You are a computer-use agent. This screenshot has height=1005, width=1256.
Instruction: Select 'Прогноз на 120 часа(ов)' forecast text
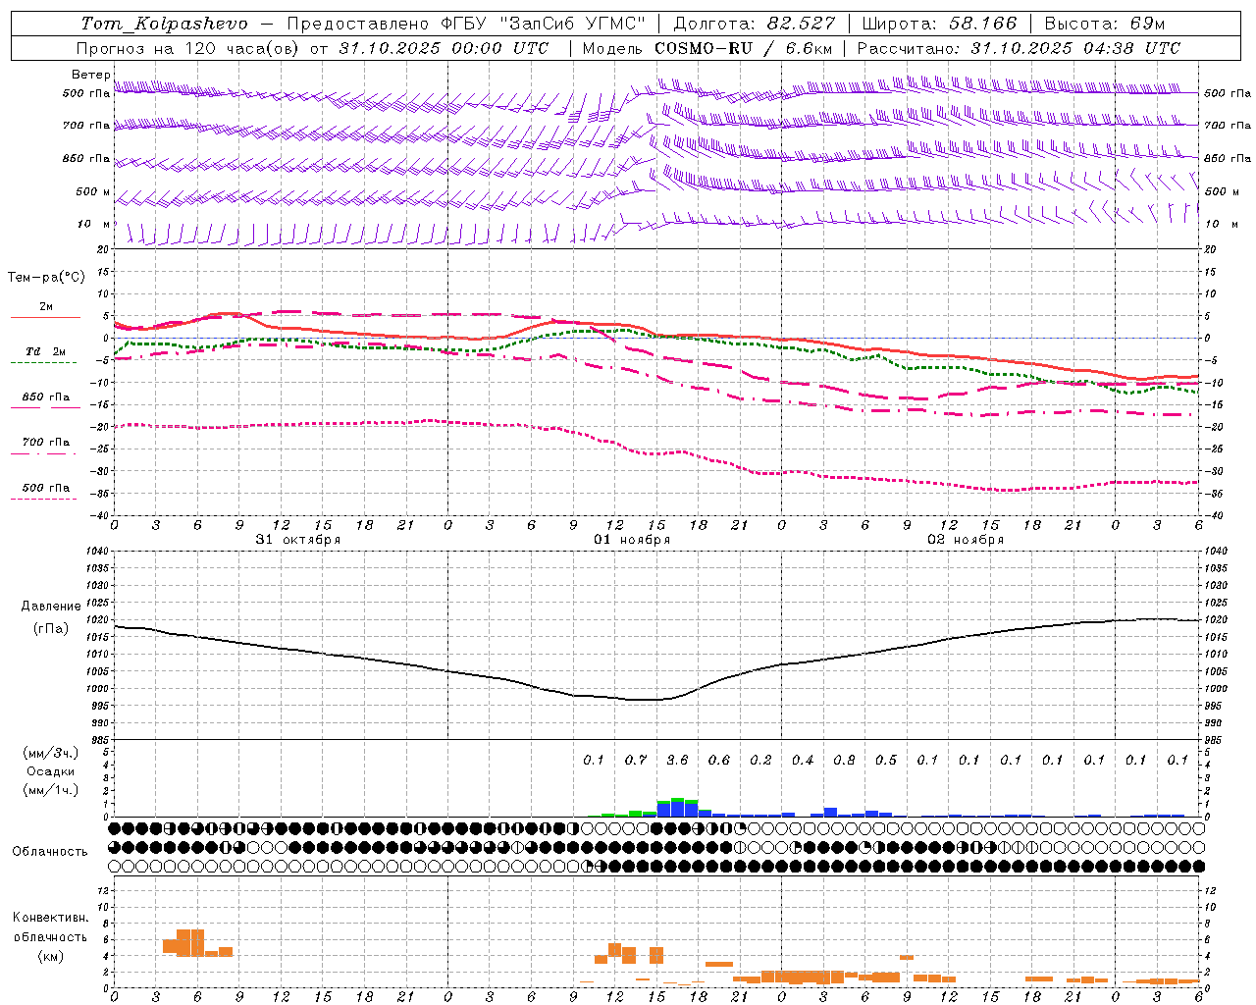[188, 48]
